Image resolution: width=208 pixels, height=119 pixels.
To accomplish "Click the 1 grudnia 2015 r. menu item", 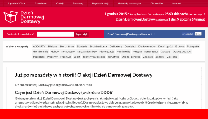I will [17, 4].
